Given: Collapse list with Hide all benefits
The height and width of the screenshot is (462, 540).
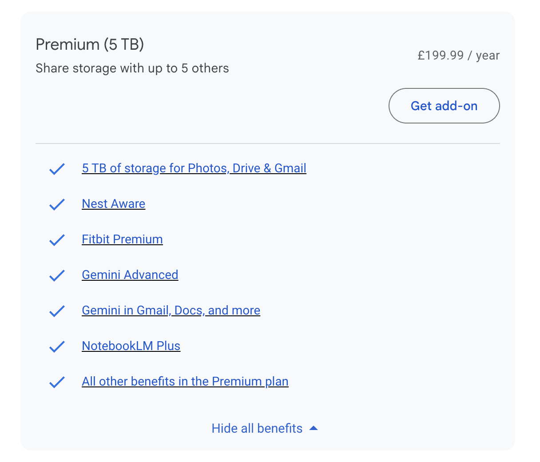Looking at the screenshot, I should tap(257, 428).
